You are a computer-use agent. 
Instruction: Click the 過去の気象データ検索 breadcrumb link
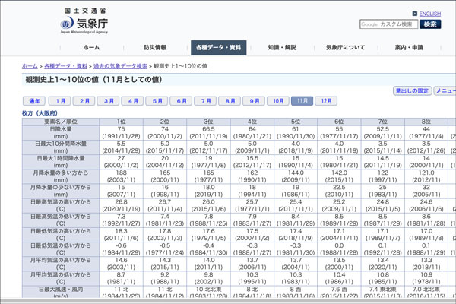120,67
